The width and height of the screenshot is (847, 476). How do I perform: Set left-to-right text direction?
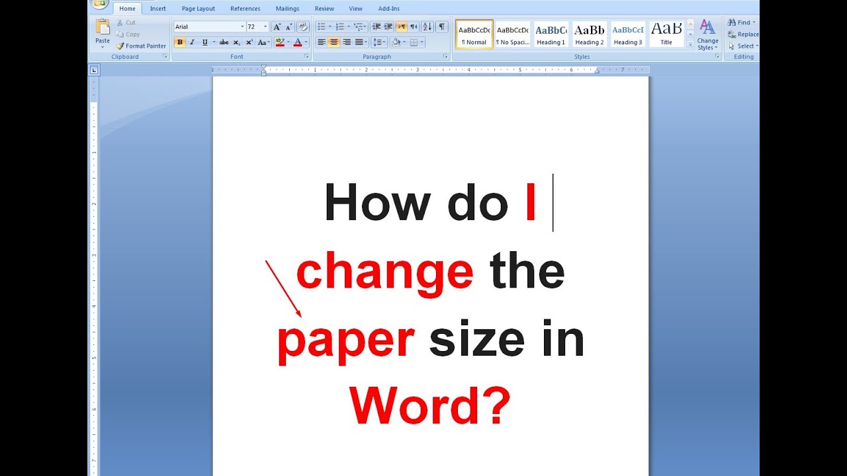(x=402, y=26)
